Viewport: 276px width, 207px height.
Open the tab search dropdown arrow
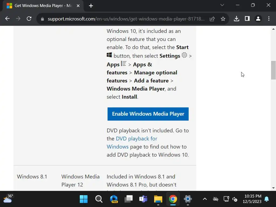222,5
